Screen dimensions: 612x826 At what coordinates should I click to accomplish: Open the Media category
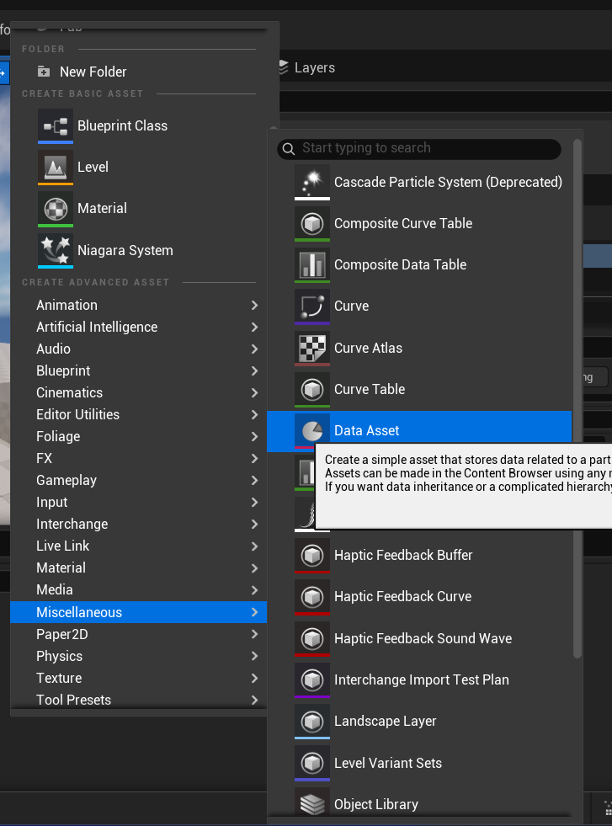click(x=139, y=590)
